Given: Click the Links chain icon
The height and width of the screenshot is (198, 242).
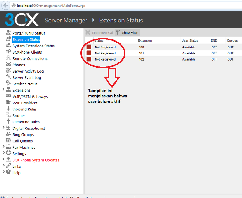Looking at the screenshot, I should coord(8,166).
